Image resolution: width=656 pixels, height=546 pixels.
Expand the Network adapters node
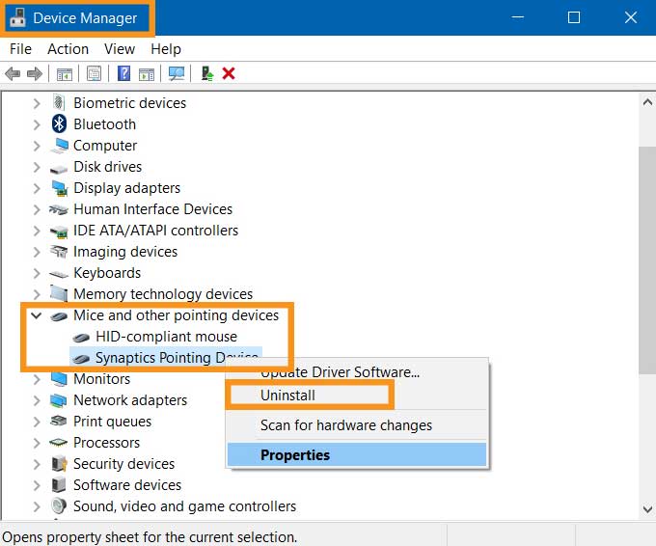tap(37, 400)
